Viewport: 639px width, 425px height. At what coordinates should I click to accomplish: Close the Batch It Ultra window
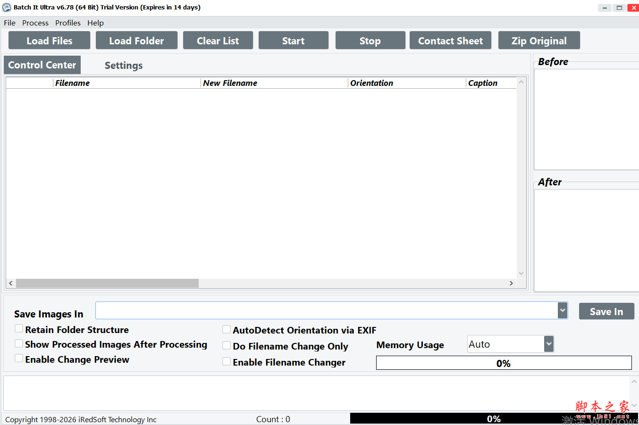point(633,8)
